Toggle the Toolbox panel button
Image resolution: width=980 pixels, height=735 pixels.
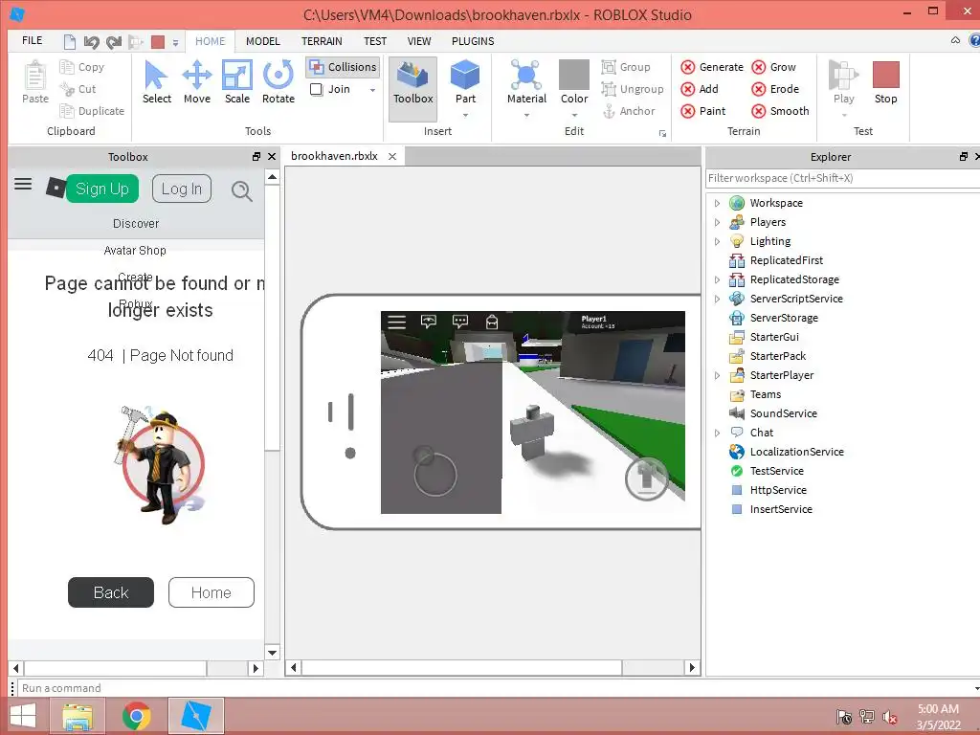click(x=413, y=88)
